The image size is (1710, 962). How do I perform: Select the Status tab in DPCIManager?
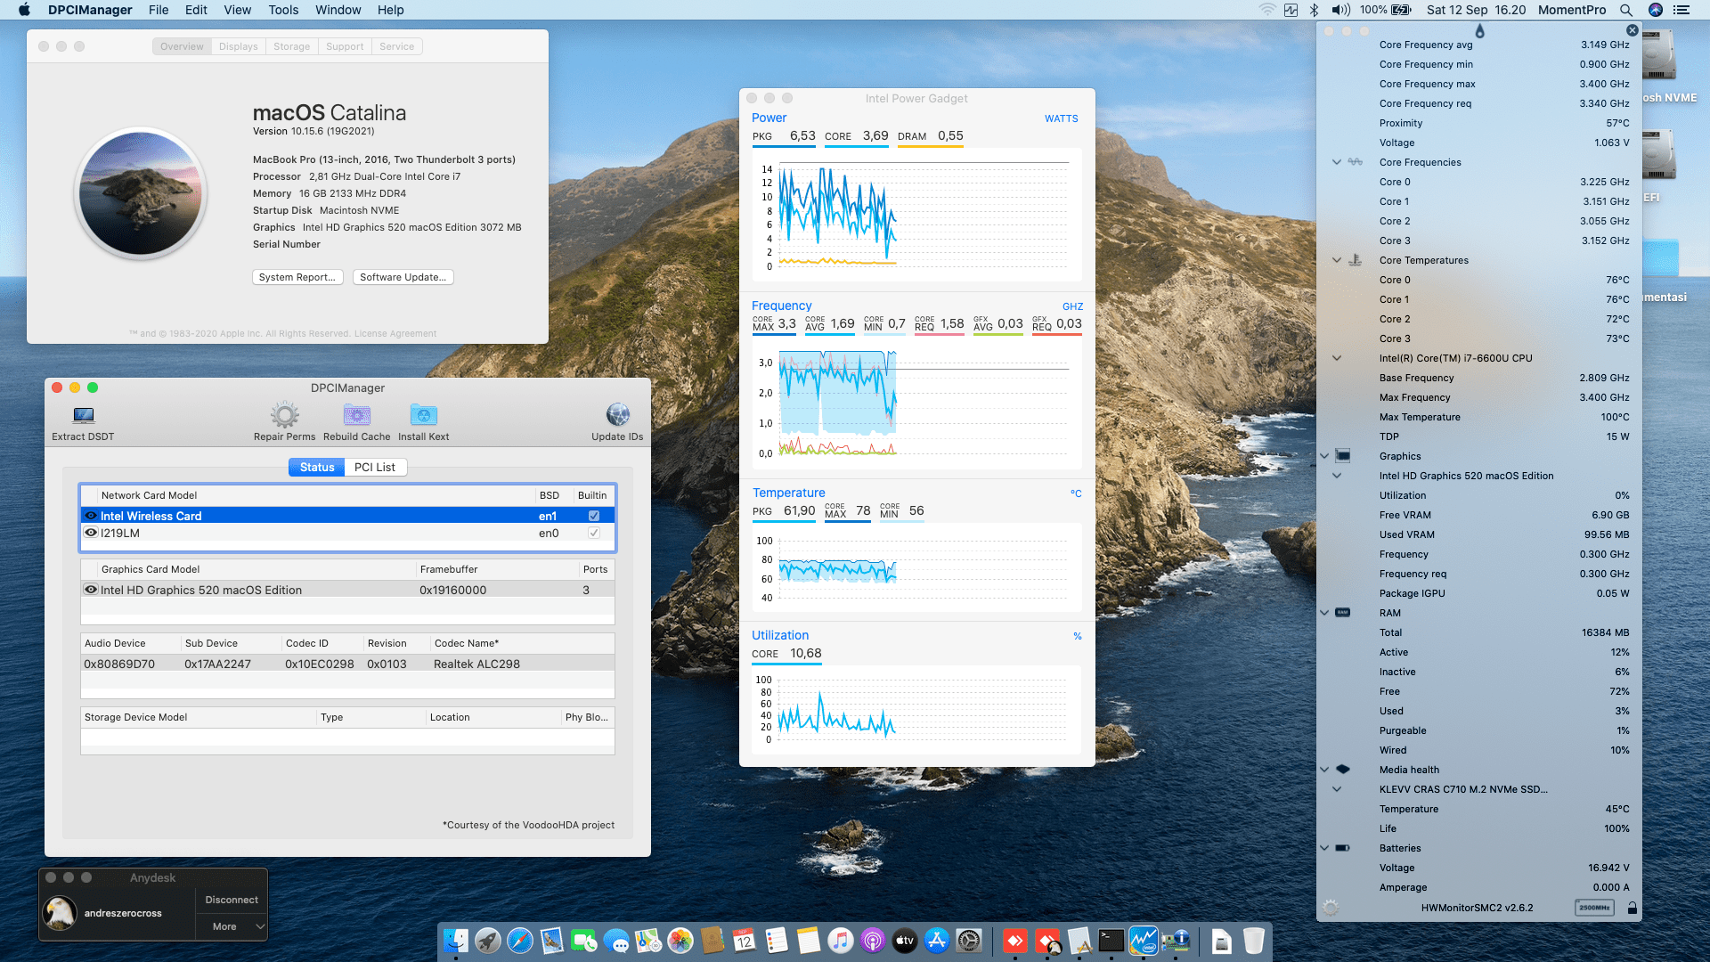click(x=317, y=467)
